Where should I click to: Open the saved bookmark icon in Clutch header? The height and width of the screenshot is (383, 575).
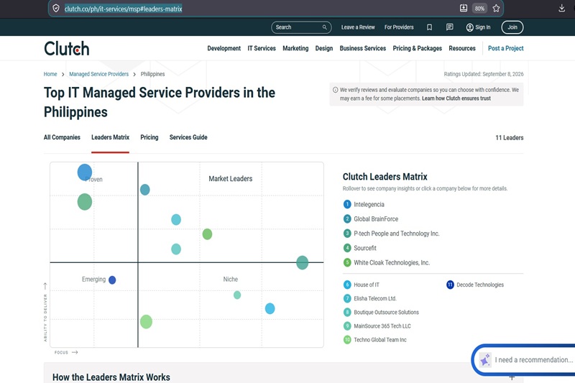[x=429, y=27]
